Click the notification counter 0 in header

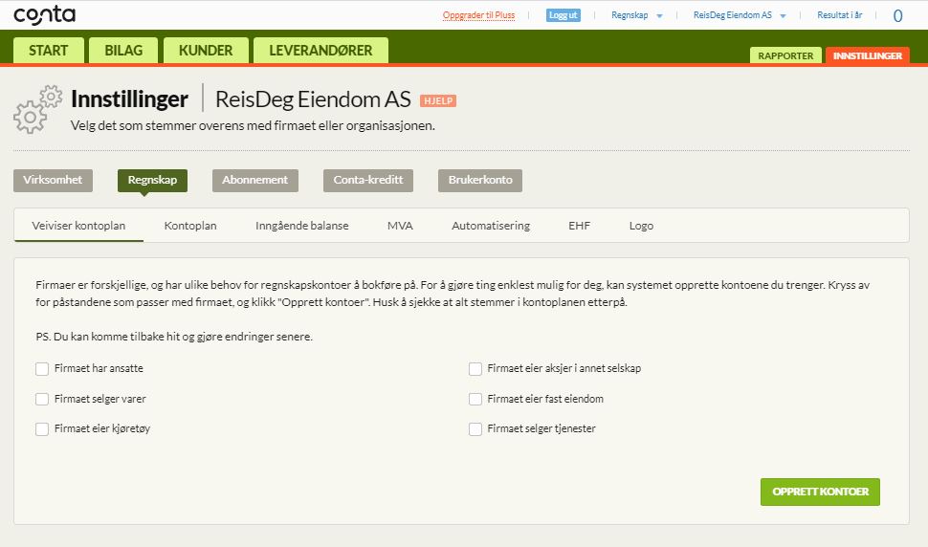(897, 16)
